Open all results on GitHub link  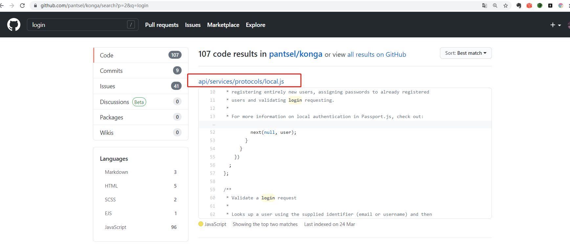(377, 54)
